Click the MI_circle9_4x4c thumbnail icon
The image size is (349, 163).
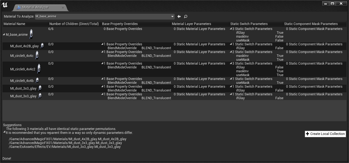pyautogui.click(x=37, y=55)
